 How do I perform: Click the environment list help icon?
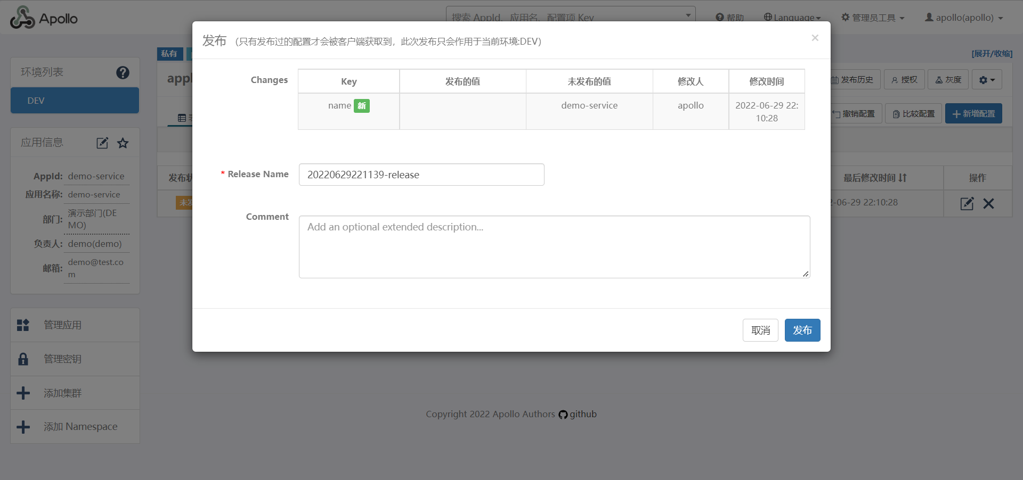pyautogui.click(x=123, y=72)
